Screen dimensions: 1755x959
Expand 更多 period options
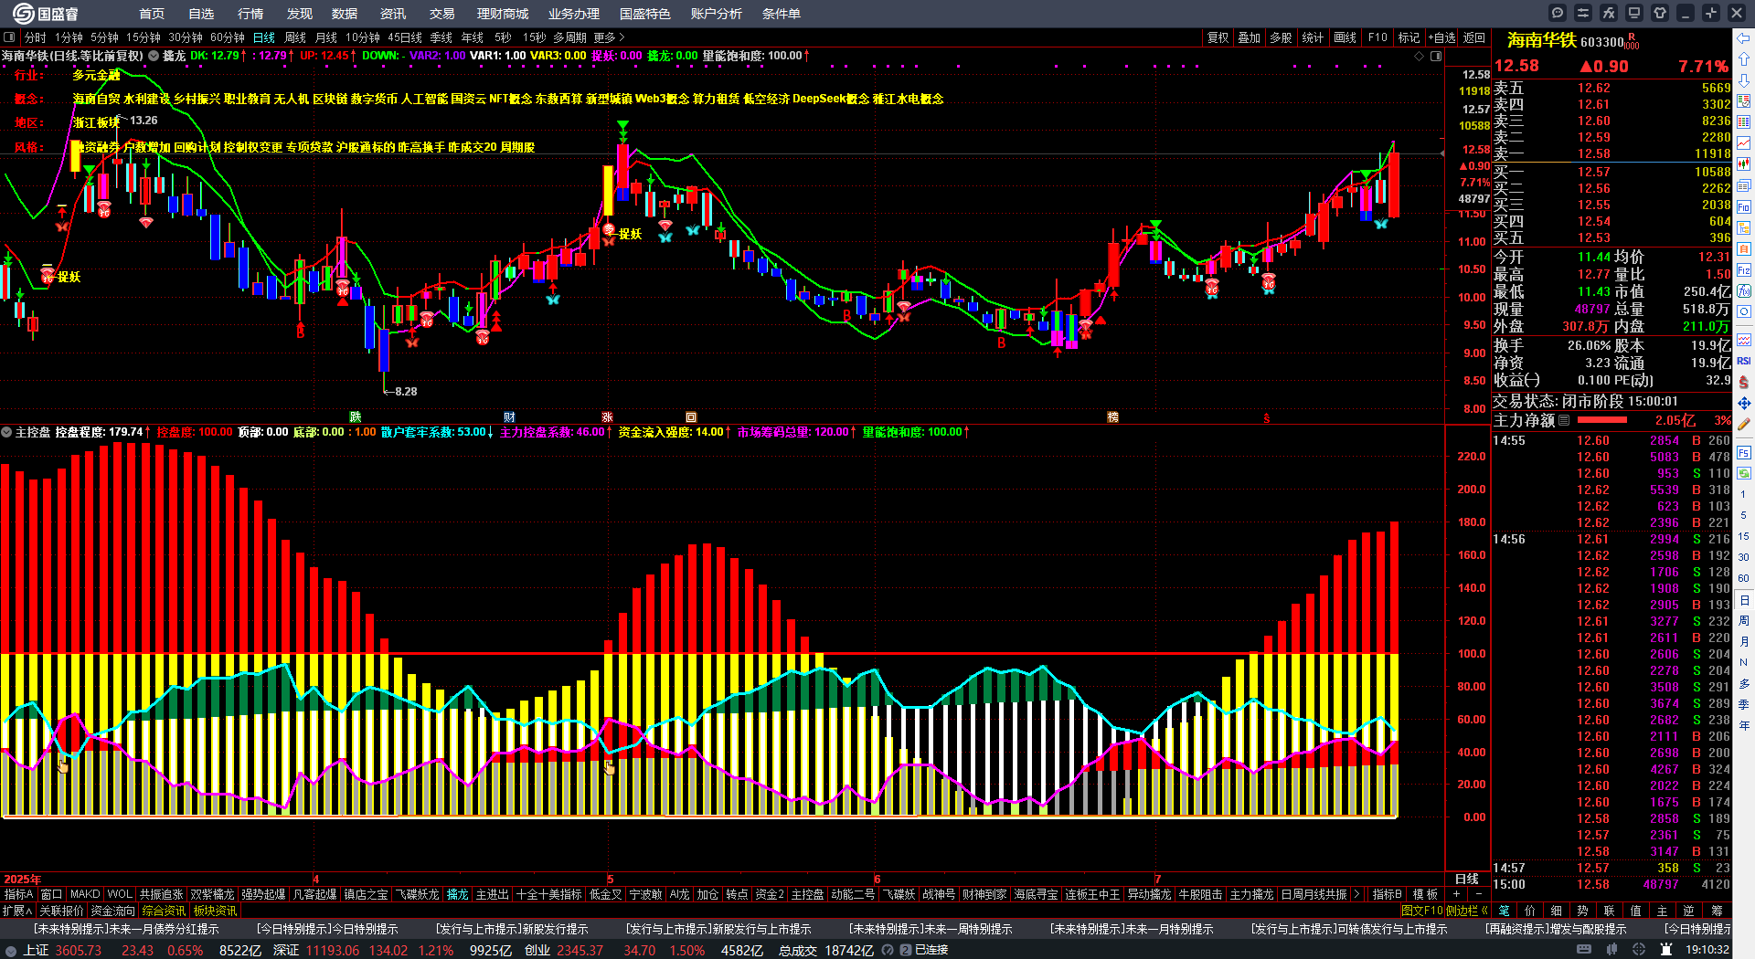(x=609, y=37)
